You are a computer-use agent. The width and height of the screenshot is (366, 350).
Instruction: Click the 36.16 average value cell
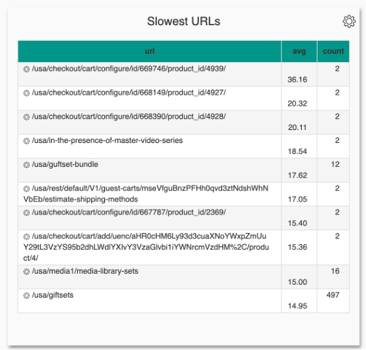point(299,74)
